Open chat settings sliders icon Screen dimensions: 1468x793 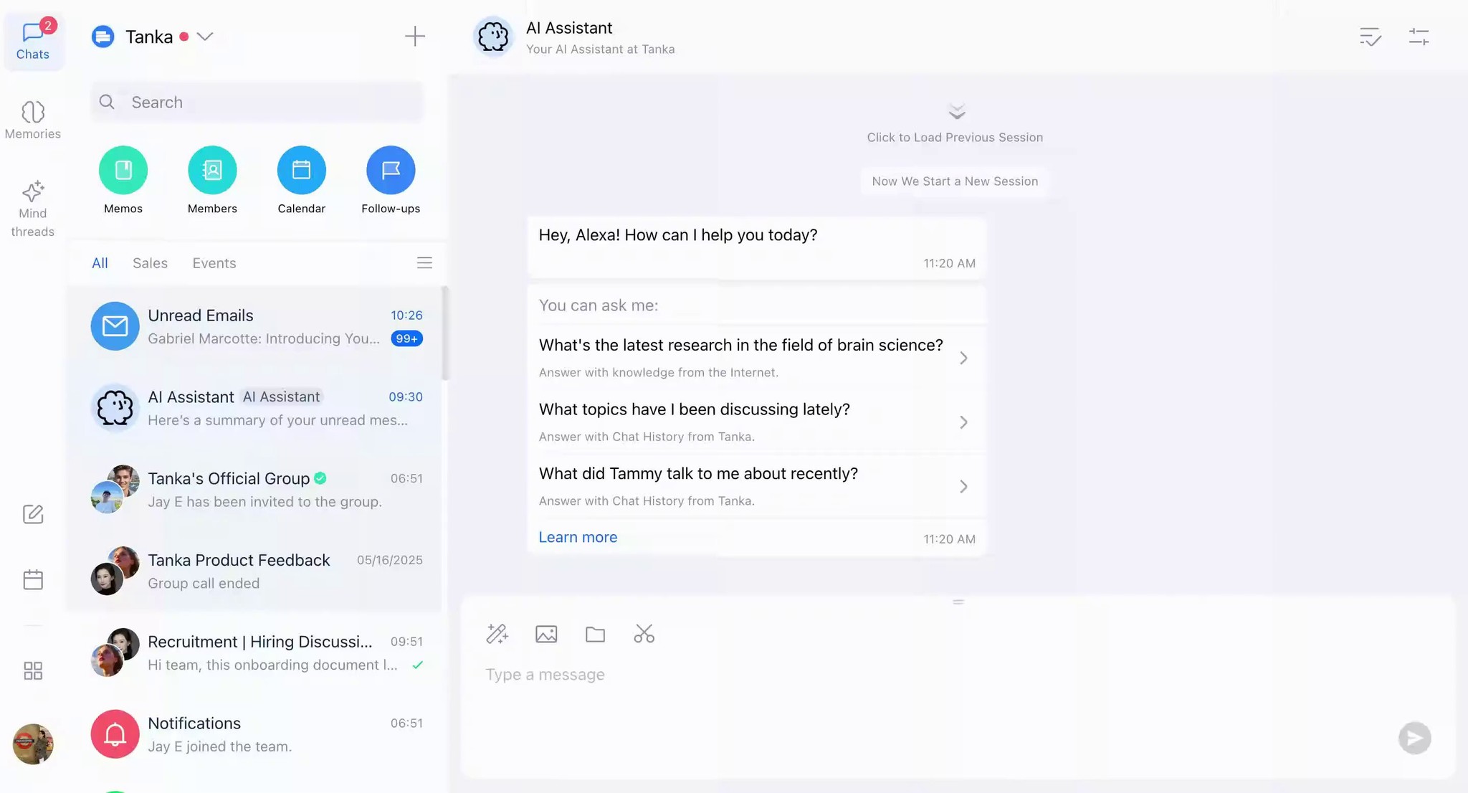point(1419,37)
